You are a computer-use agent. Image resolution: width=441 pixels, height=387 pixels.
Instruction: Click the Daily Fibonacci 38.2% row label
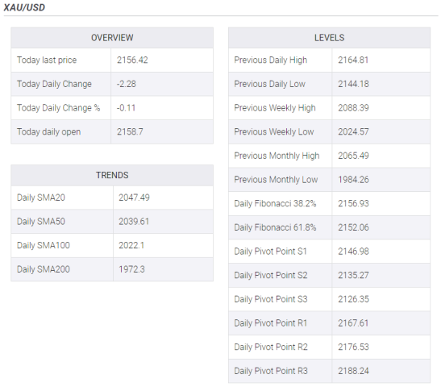point(275,203)
